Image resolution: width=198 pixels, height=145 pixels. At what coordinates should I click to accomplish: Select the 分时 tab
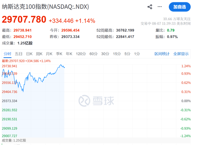pos(7,54)
